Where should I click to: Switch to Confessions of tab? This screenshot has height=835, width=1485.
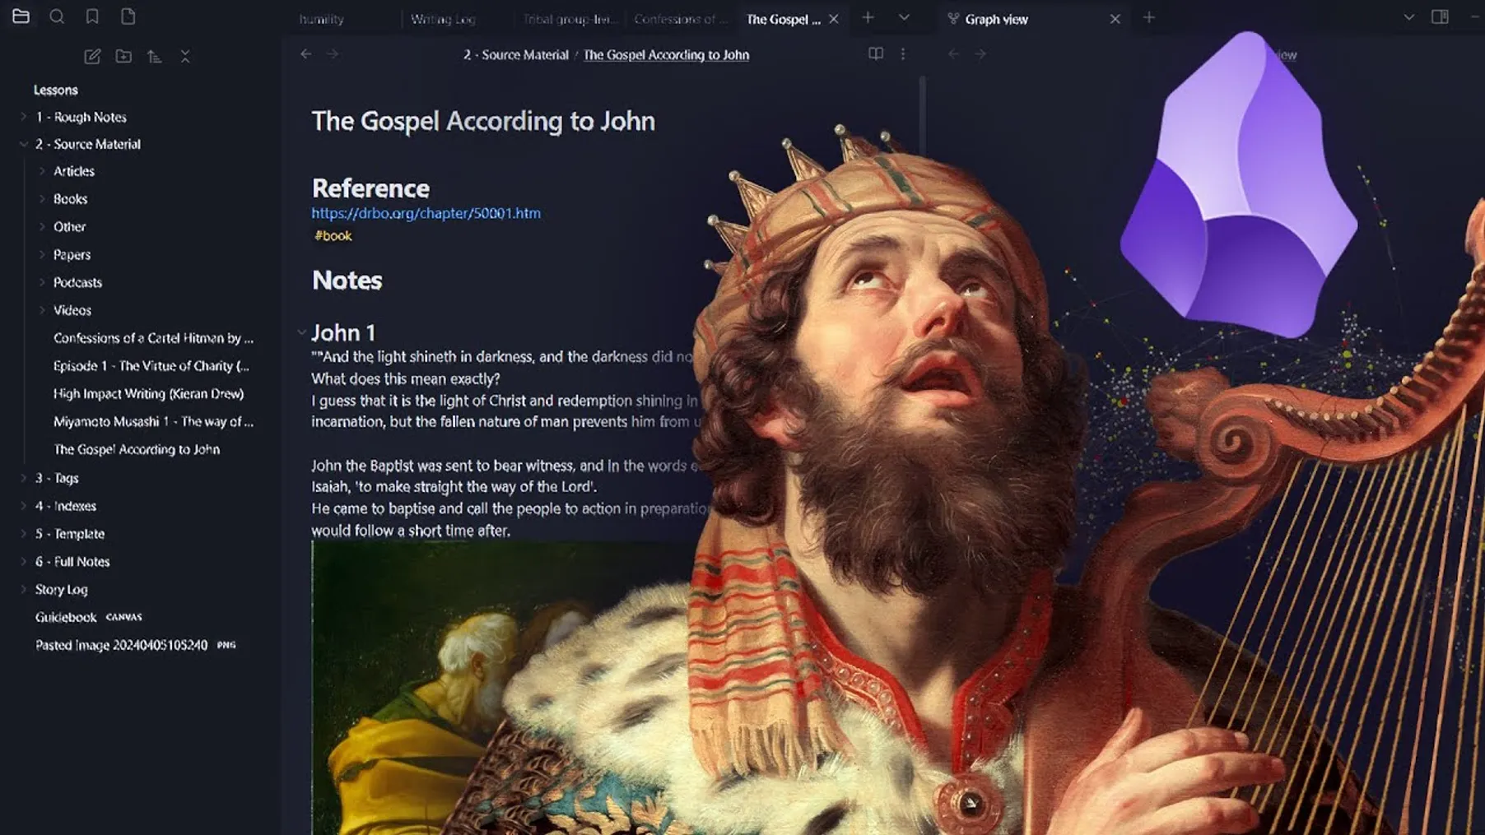(x=680, y=19)
